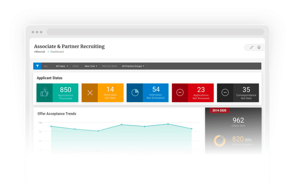Open the 14 Reminders Not Sent tile
The width and height of the screenshot is (295, 182).
coord(103,93)
